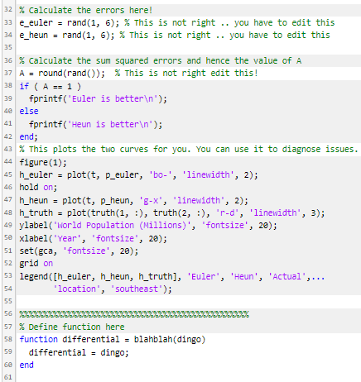
Task: Click the 'This plots the two curves' comment
Action: [x=189, y=149]
